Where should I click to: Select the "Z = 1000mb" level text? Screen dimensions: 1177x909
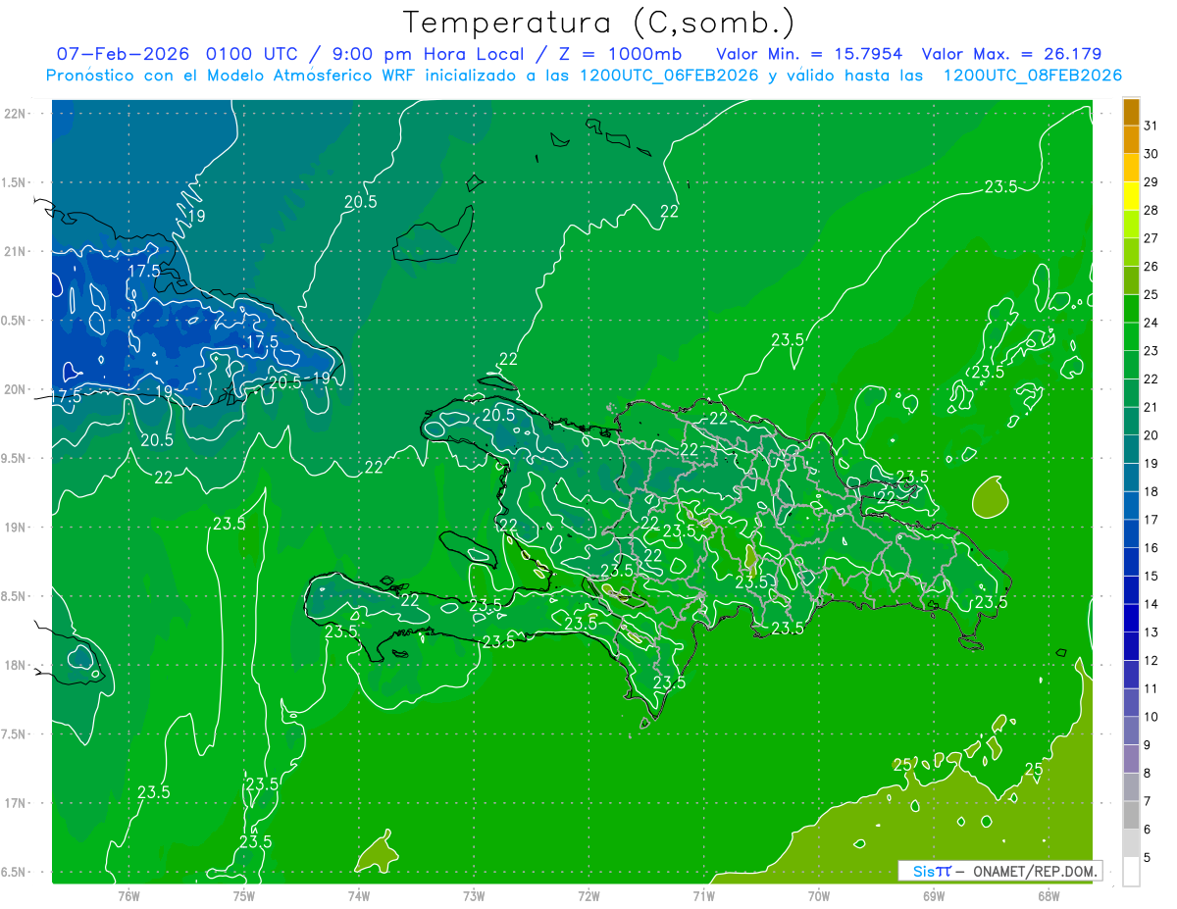coord(618,54)
